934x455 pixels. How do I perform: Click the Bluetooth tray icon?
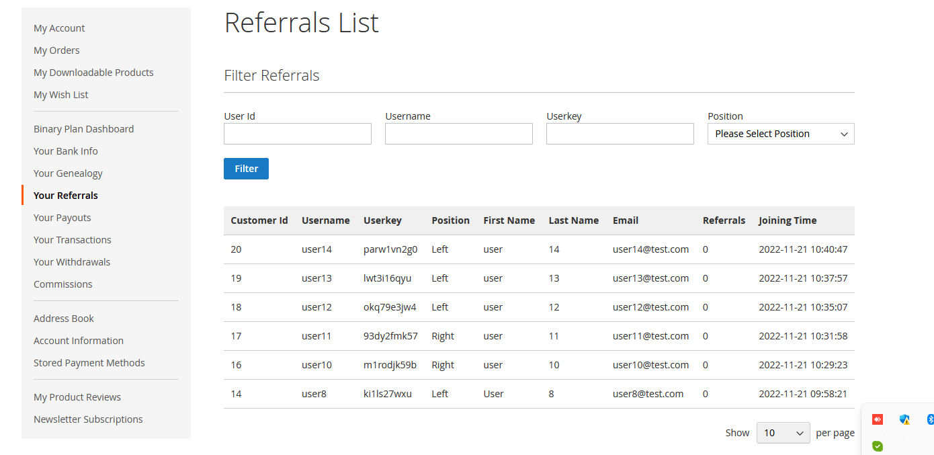(930, 419)
